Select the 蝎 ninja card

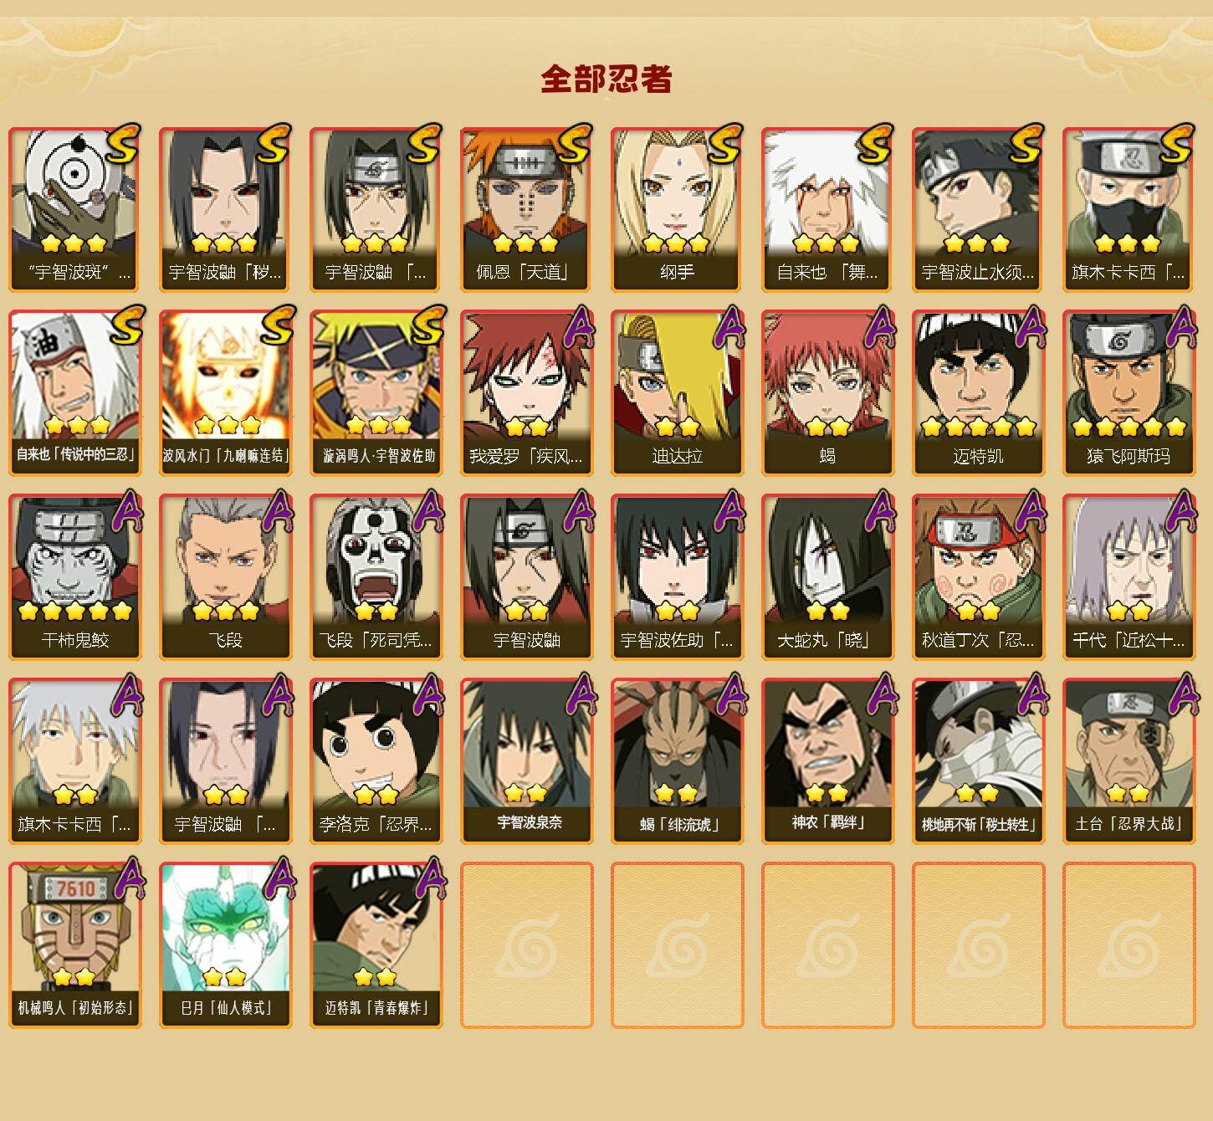pos(827,393)
